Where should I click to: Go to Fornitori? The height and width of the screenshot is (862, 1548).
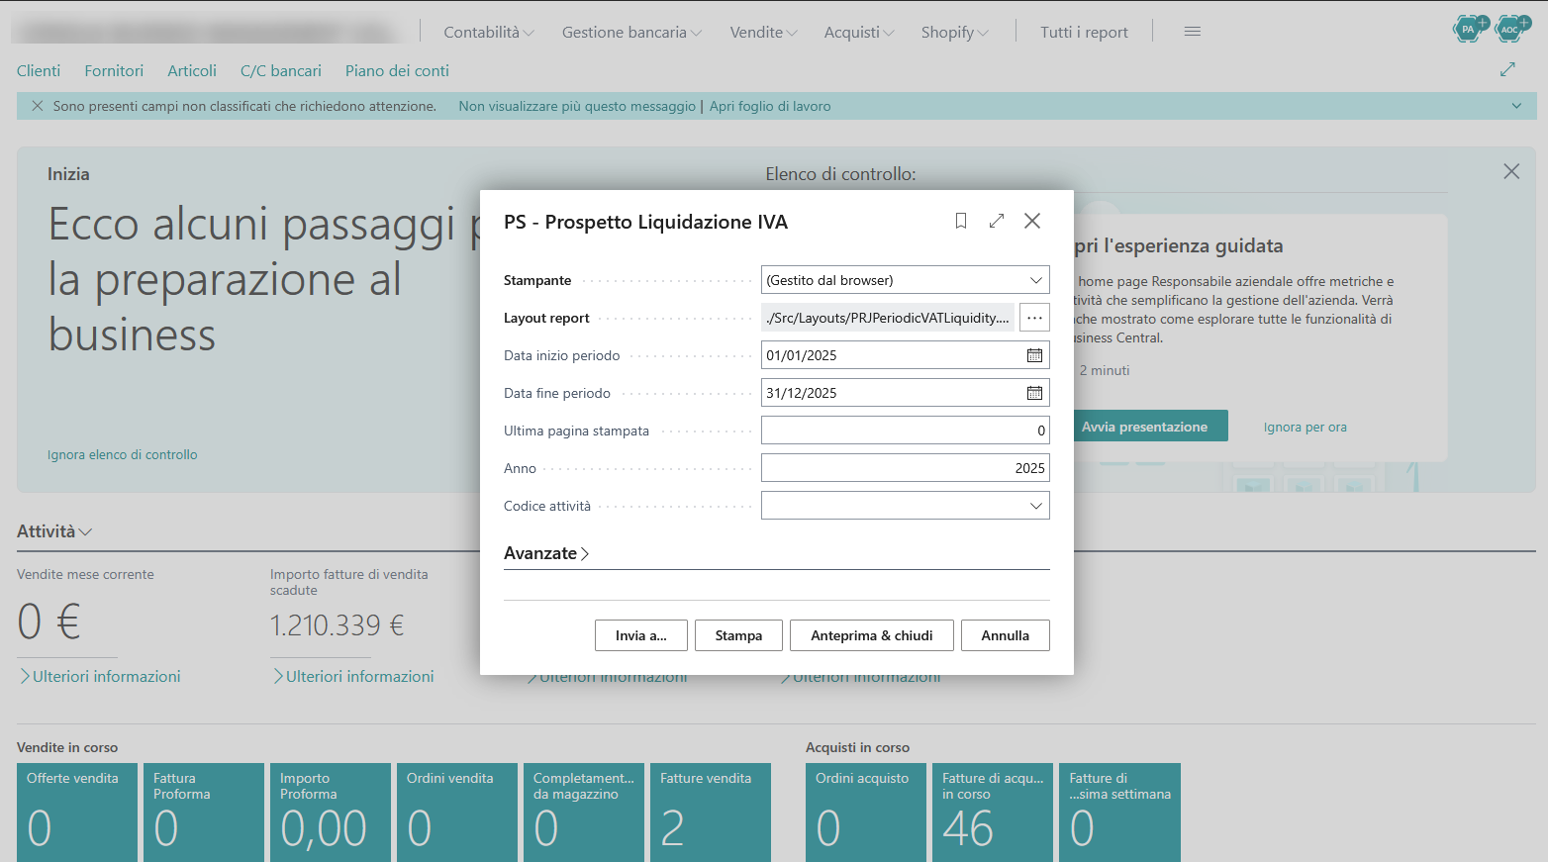coord(114,70)
